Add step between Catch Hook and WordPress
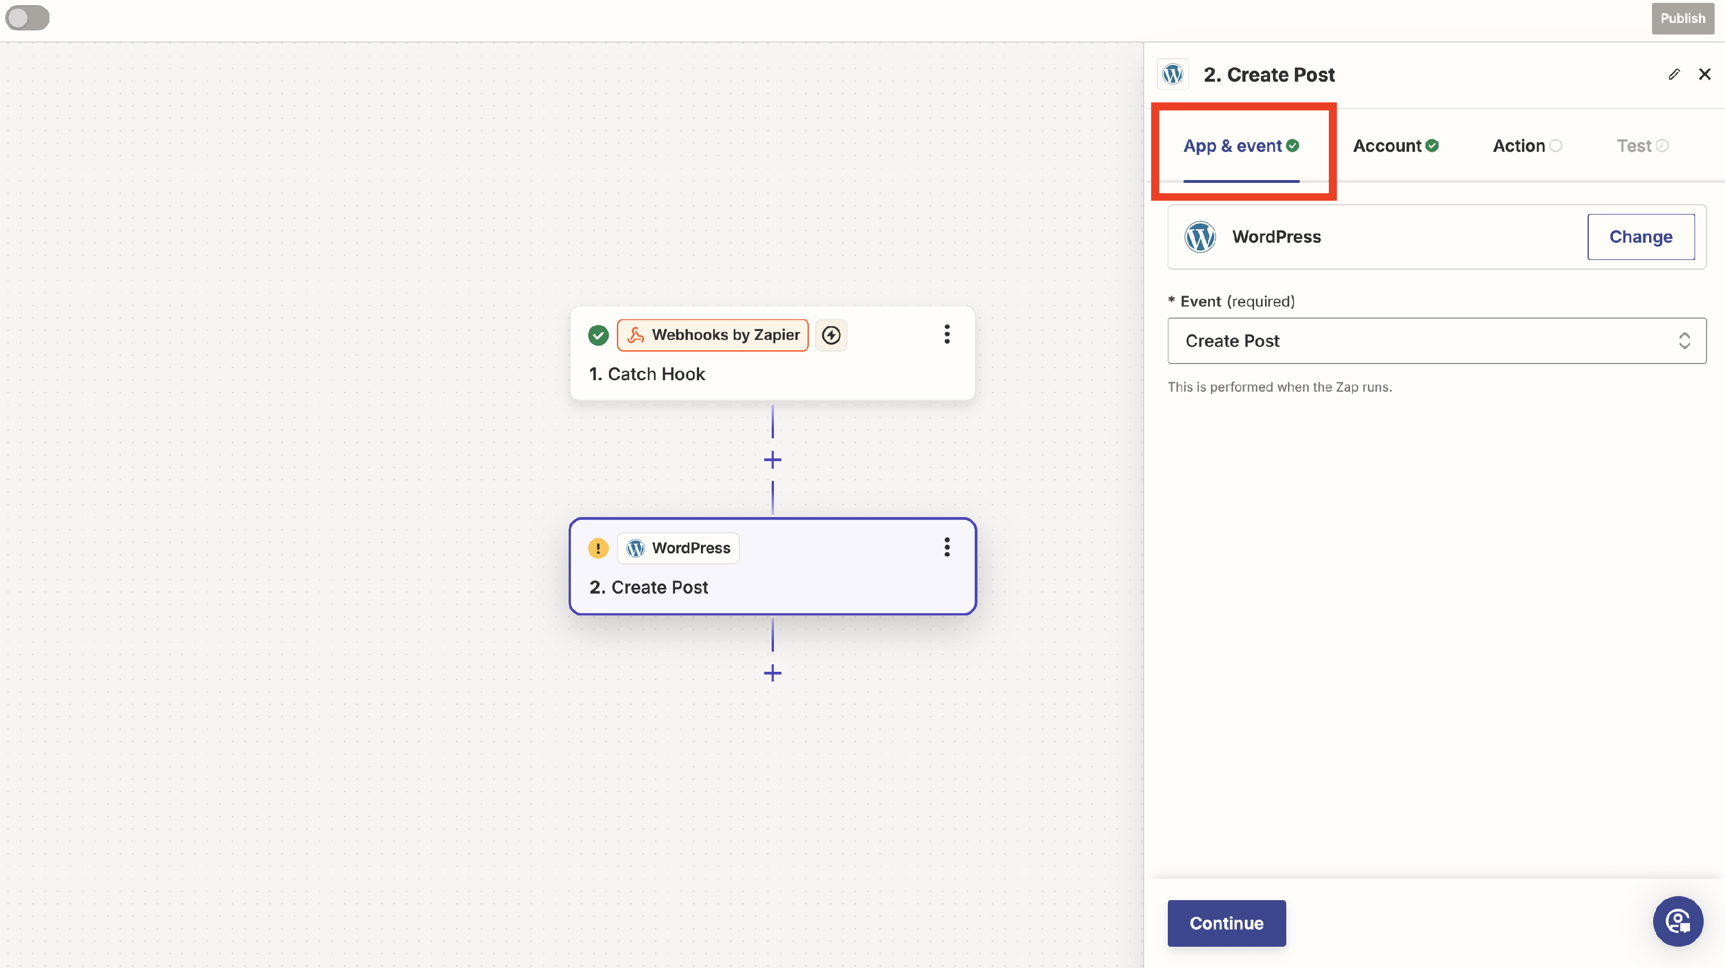Viewport: 1725px width, 968px height. pos(772,460)
